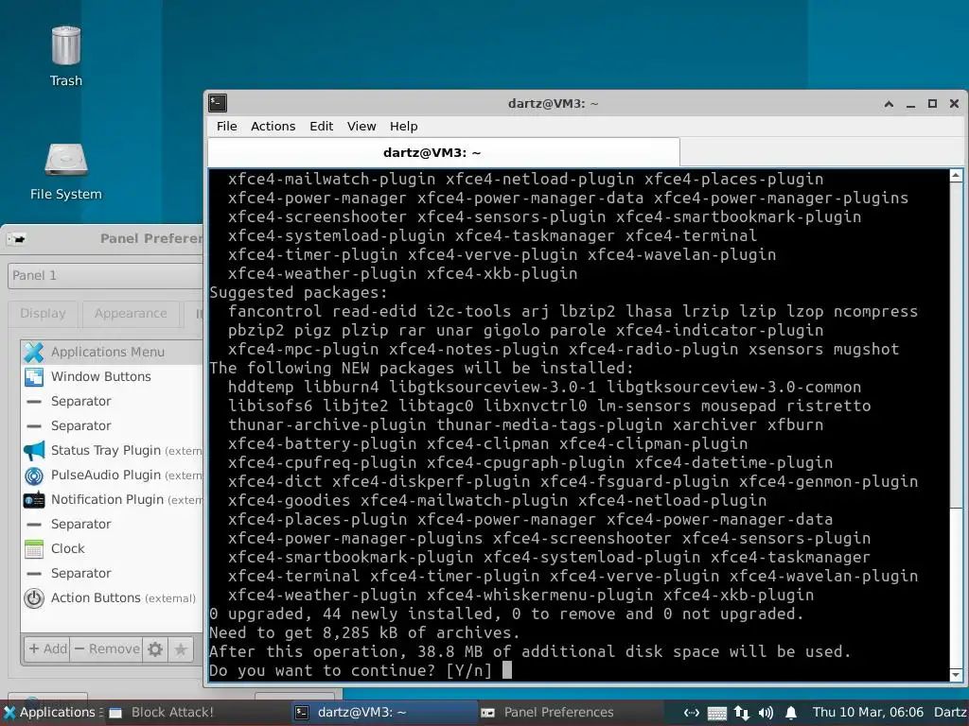Image resolution: width=969 pixels, height=726 pixels.
Task: Switch to Display tab in Panel Preferences
Action: 43,314
